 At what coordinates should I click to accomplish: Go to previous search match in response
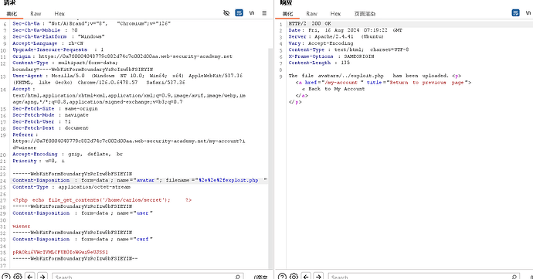click(x=306, y=276)
